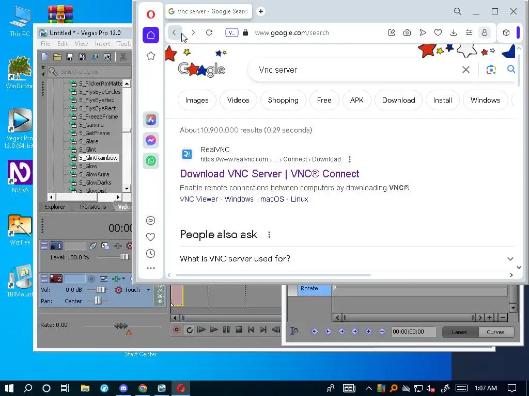
Task: Take a snapshot with the camera icon
Action: point(407,32)
